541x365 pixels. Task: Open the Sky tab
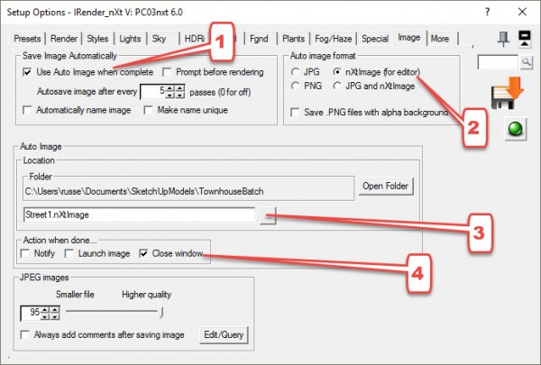click(x=159, y=39)
